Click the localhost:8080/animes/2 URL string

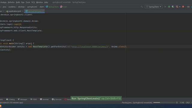90,47
